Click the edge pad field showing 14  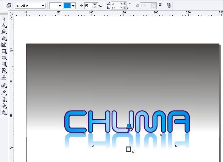click(x=116, y=8)
